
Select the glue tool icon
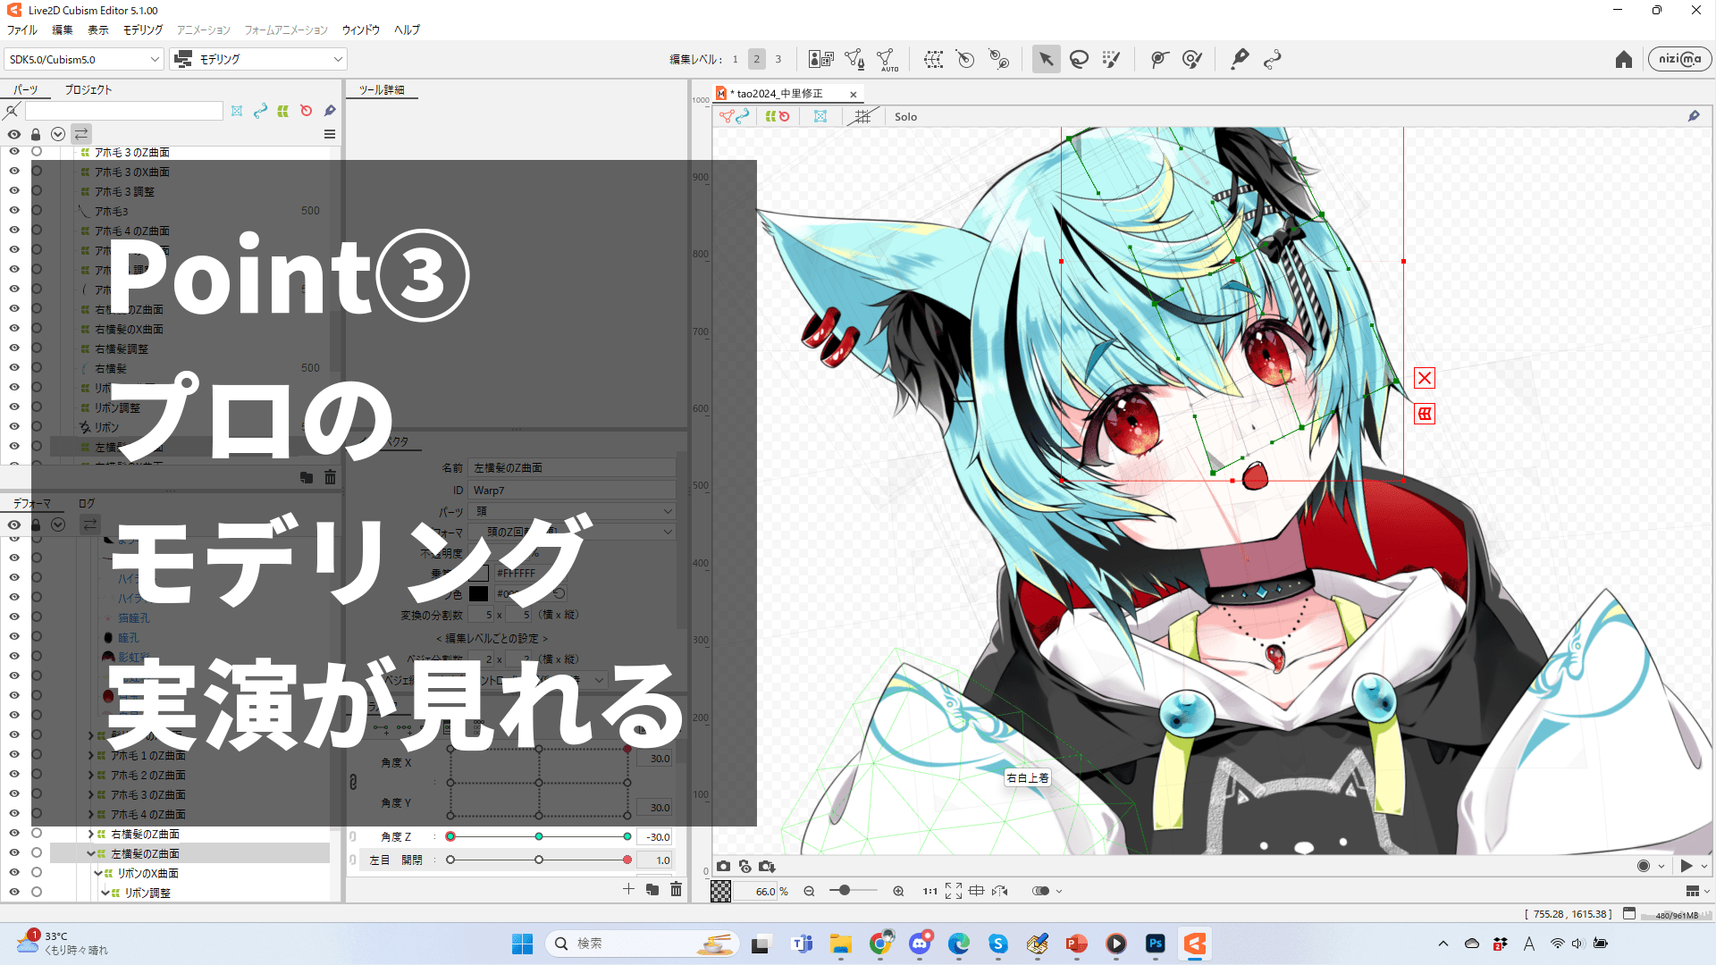click(x=1159, y=60)
